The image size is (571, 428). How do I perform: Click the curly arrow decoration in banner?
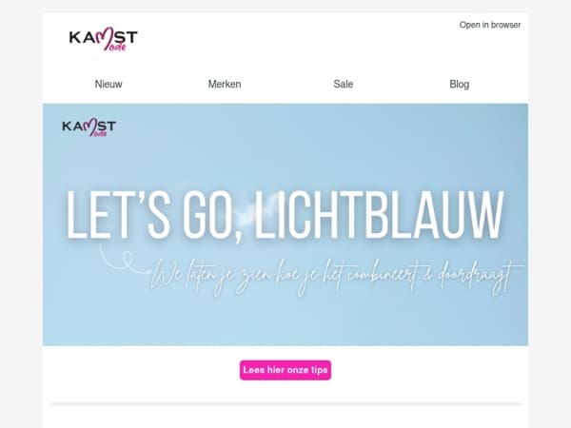pyautogui.click(x=124, y=259)
